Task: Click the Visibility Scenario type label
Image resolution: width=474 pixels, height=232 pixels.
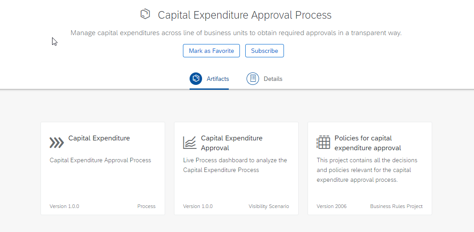Action: coord(269,206)
